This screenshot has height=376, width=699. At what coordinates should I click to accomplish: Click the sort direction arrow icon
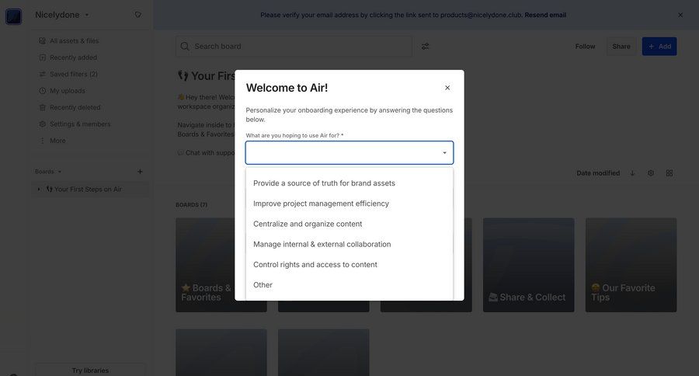[x=632, y=173]
